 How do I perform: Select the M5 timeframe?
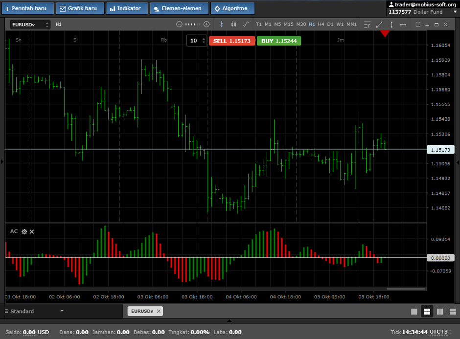[277, 24]
